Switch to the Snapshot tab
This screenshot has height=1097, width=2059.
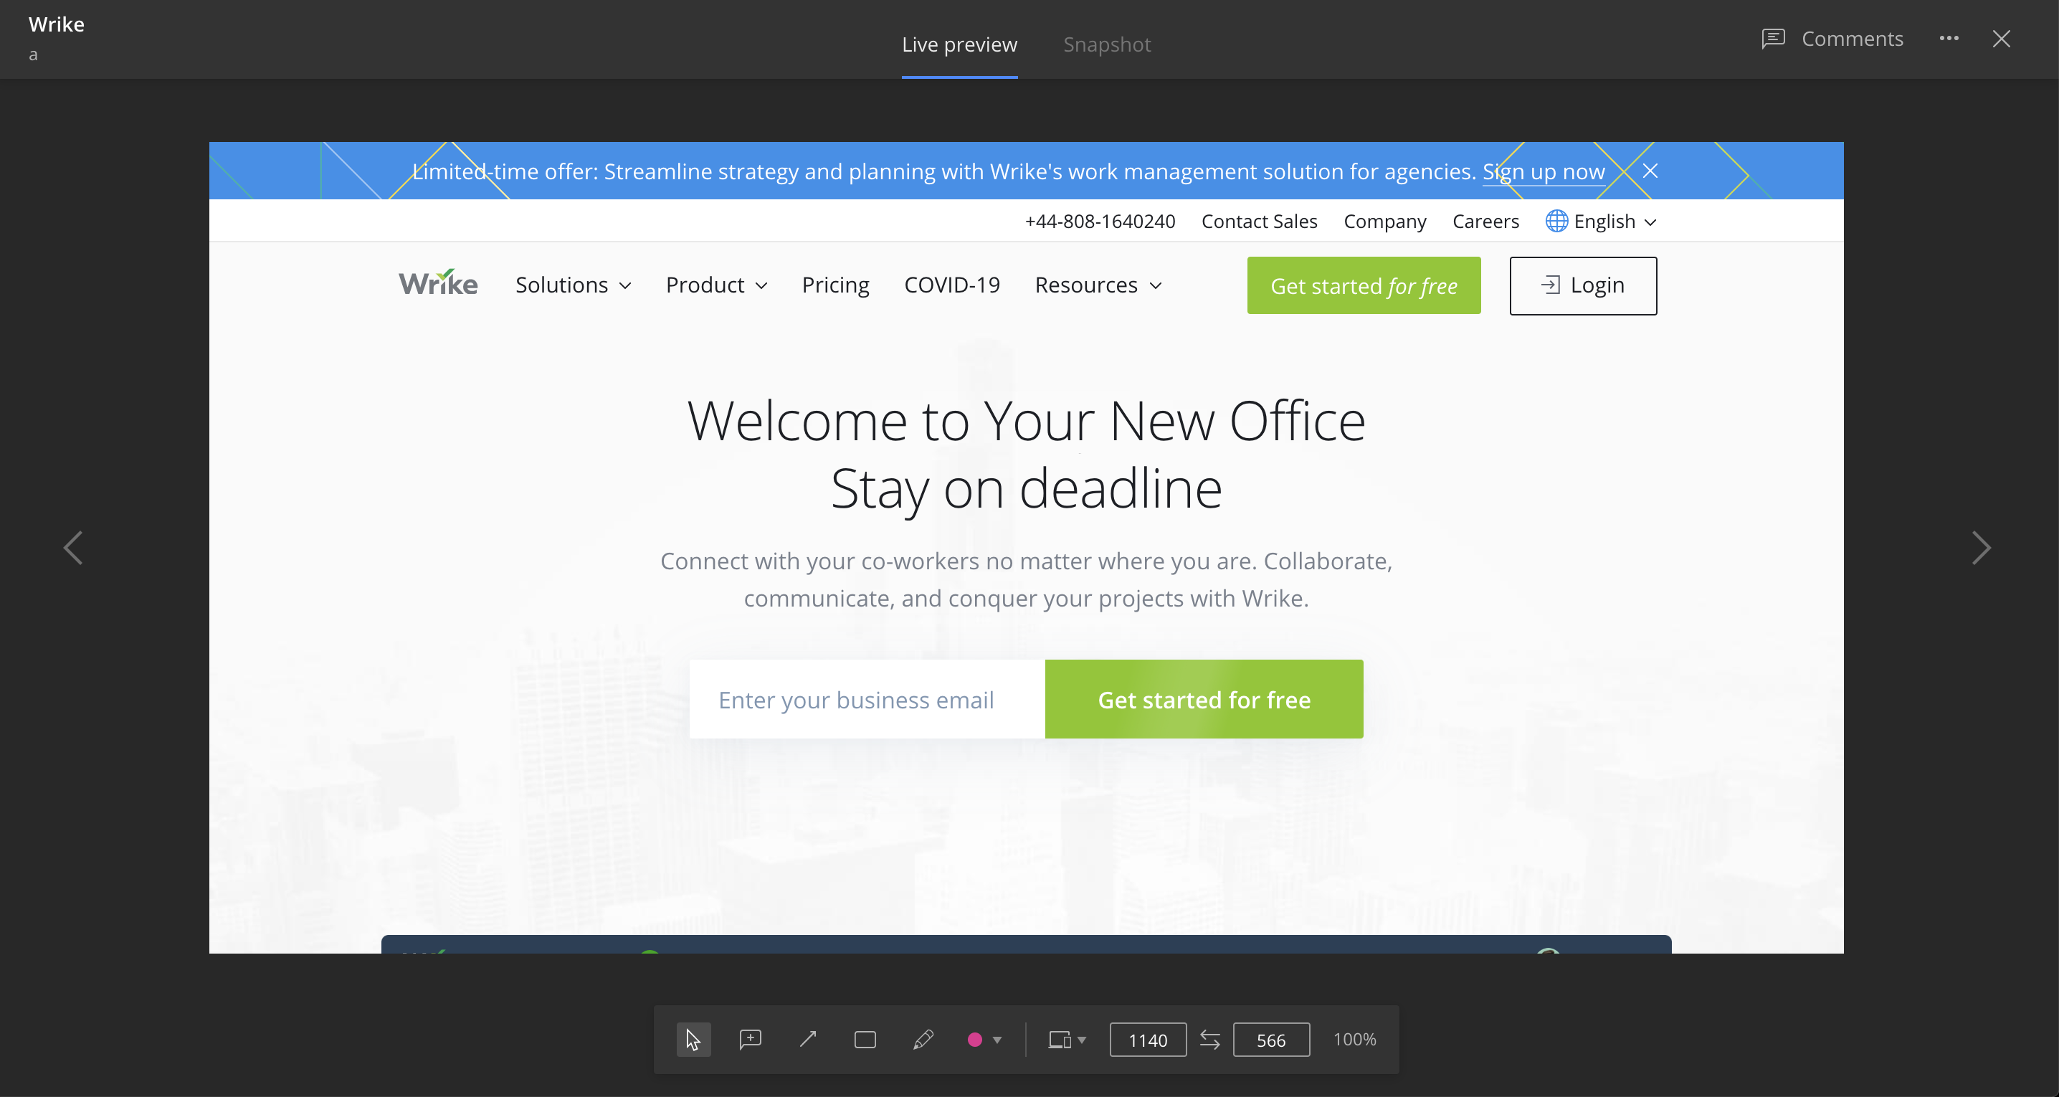click(1106, 44)
